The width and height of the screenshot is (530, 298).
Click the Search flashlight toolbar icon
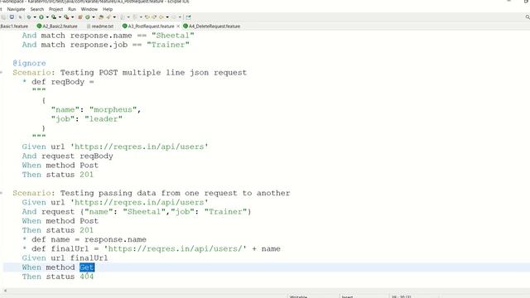pos(108,17)
